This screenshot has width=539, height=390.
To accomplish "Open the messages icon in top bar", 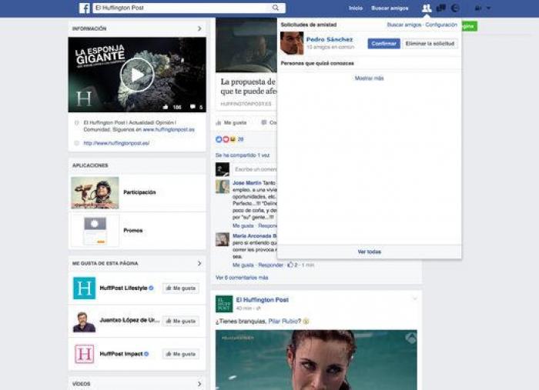I will coord(441,8).
